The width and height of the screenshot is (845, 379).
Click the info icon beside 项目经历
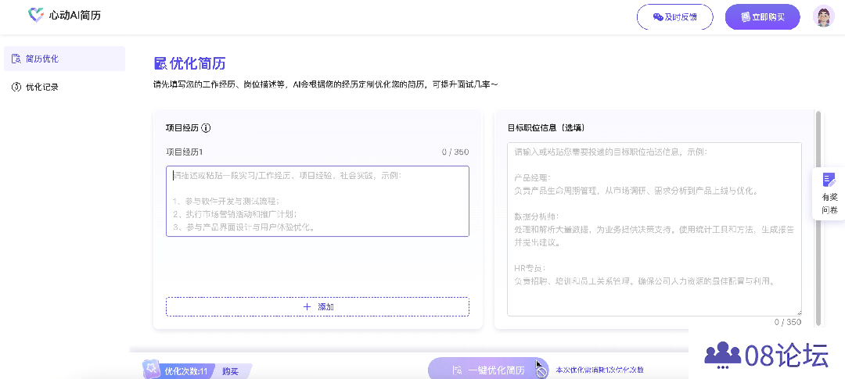[x=206, y=128]
